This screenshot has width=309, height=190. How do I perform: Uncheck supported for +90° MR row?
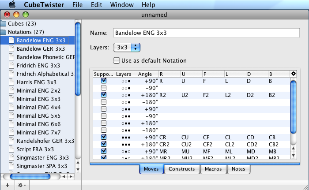[104, 151]
